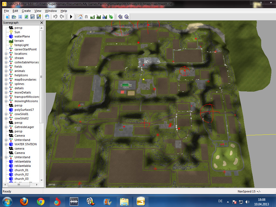
Task: Click the scenegraph vertical scrollbar thumb
Action: (x=41, y=77)
